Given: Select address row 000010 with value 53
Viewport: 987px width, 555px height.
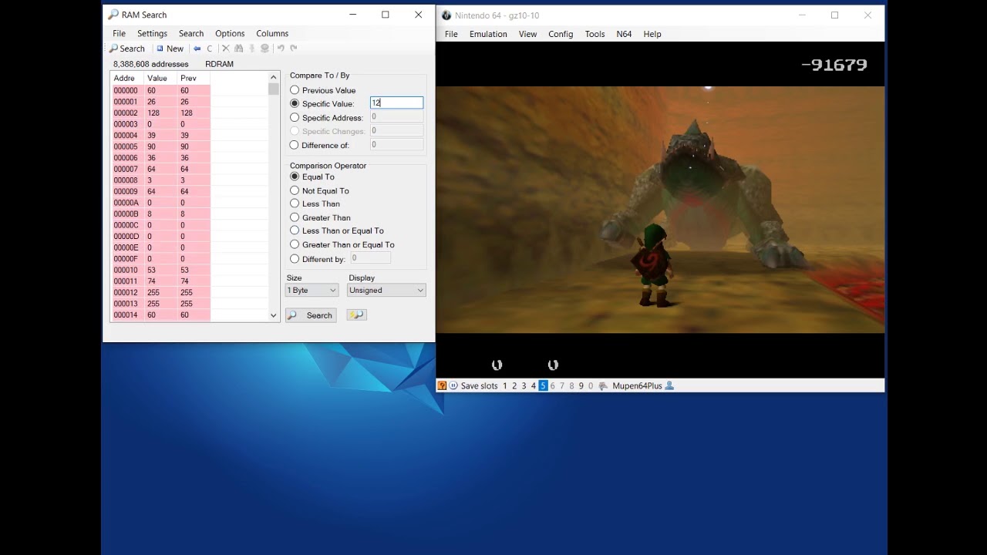Looking at the screenshot, I should coord(161,270).
